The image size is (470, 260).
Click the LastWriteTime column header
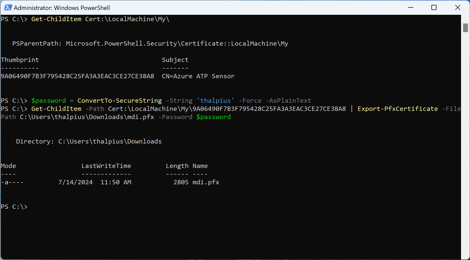coord(106,166)
